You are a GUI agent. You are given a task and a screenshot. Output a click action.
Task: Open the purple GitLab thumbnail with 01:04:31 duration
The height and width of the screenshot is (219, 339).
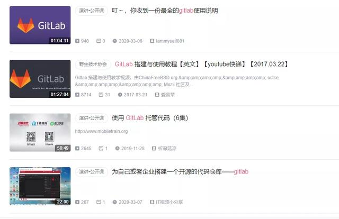pyautogui.click(x=40, y=25)
